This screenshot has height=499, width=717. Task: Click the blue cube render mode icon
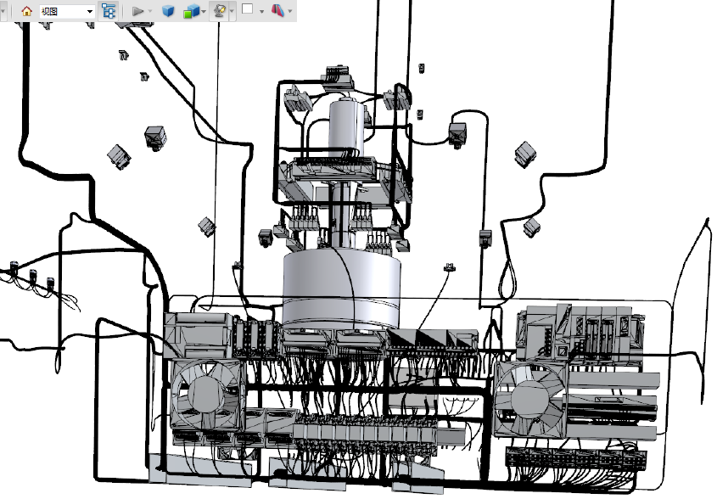[168, 11]
